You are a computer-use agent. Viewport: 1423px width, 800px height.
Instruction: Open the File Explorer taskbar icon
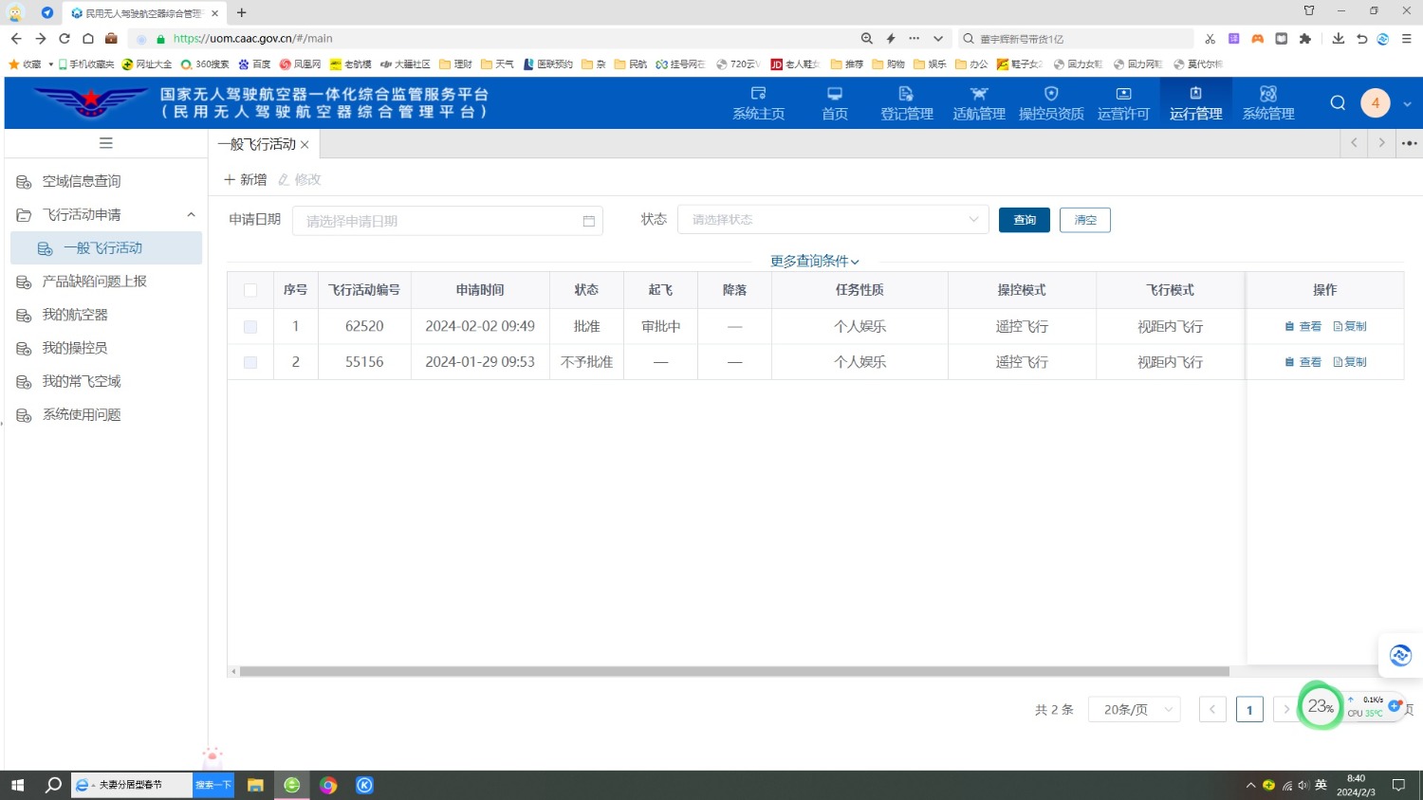255,785
